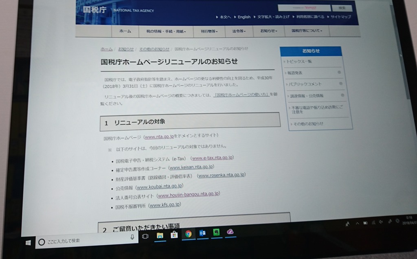417x259 pixels.
Task: Click the お知らせ sidebar header
Action: (311, 51)
